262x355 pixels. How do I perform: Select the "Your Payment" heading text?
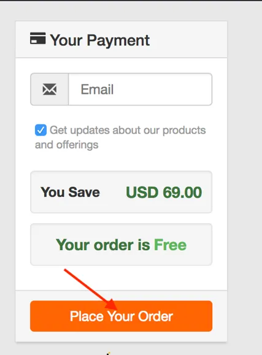click(x=100, y=40)
